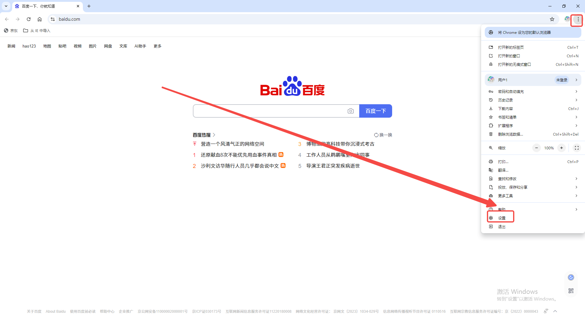Click the 百度一下 search button
This screenshot has width=585, height=317.
376,111
